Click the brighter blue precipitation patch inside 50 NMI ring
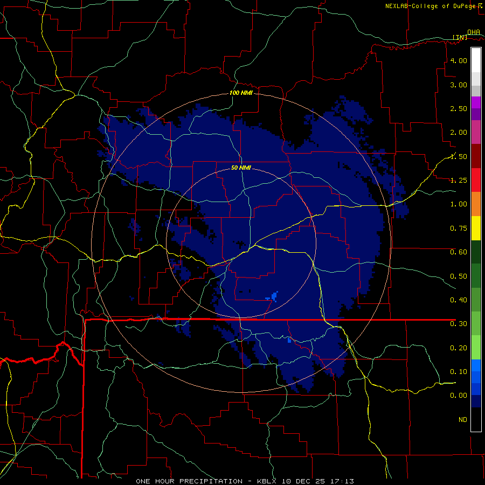Image resolution: width=485 pixels, height=485 pixels. pos(273,296)
